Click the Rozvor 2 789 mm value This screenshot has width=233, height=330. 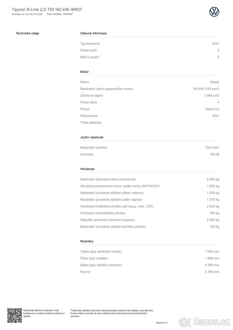[x=212, y=272]
